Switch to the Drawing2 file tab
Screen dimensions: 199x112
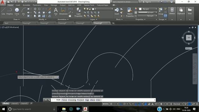tap(26, 23)
